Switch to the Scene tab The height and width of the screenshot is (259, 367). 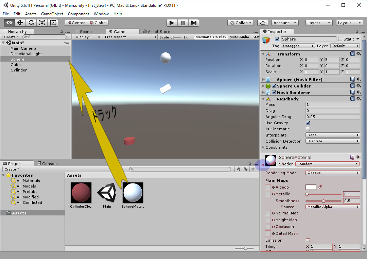click(x=83, y=31)
